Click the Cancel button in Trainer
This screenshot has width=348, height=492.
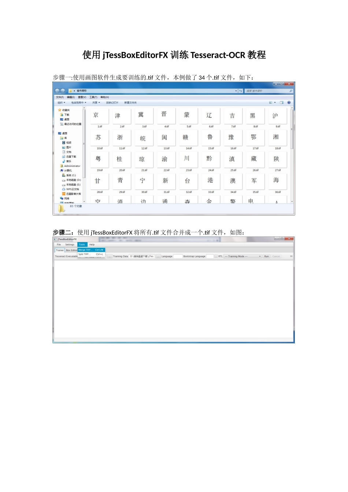(276, 256)
